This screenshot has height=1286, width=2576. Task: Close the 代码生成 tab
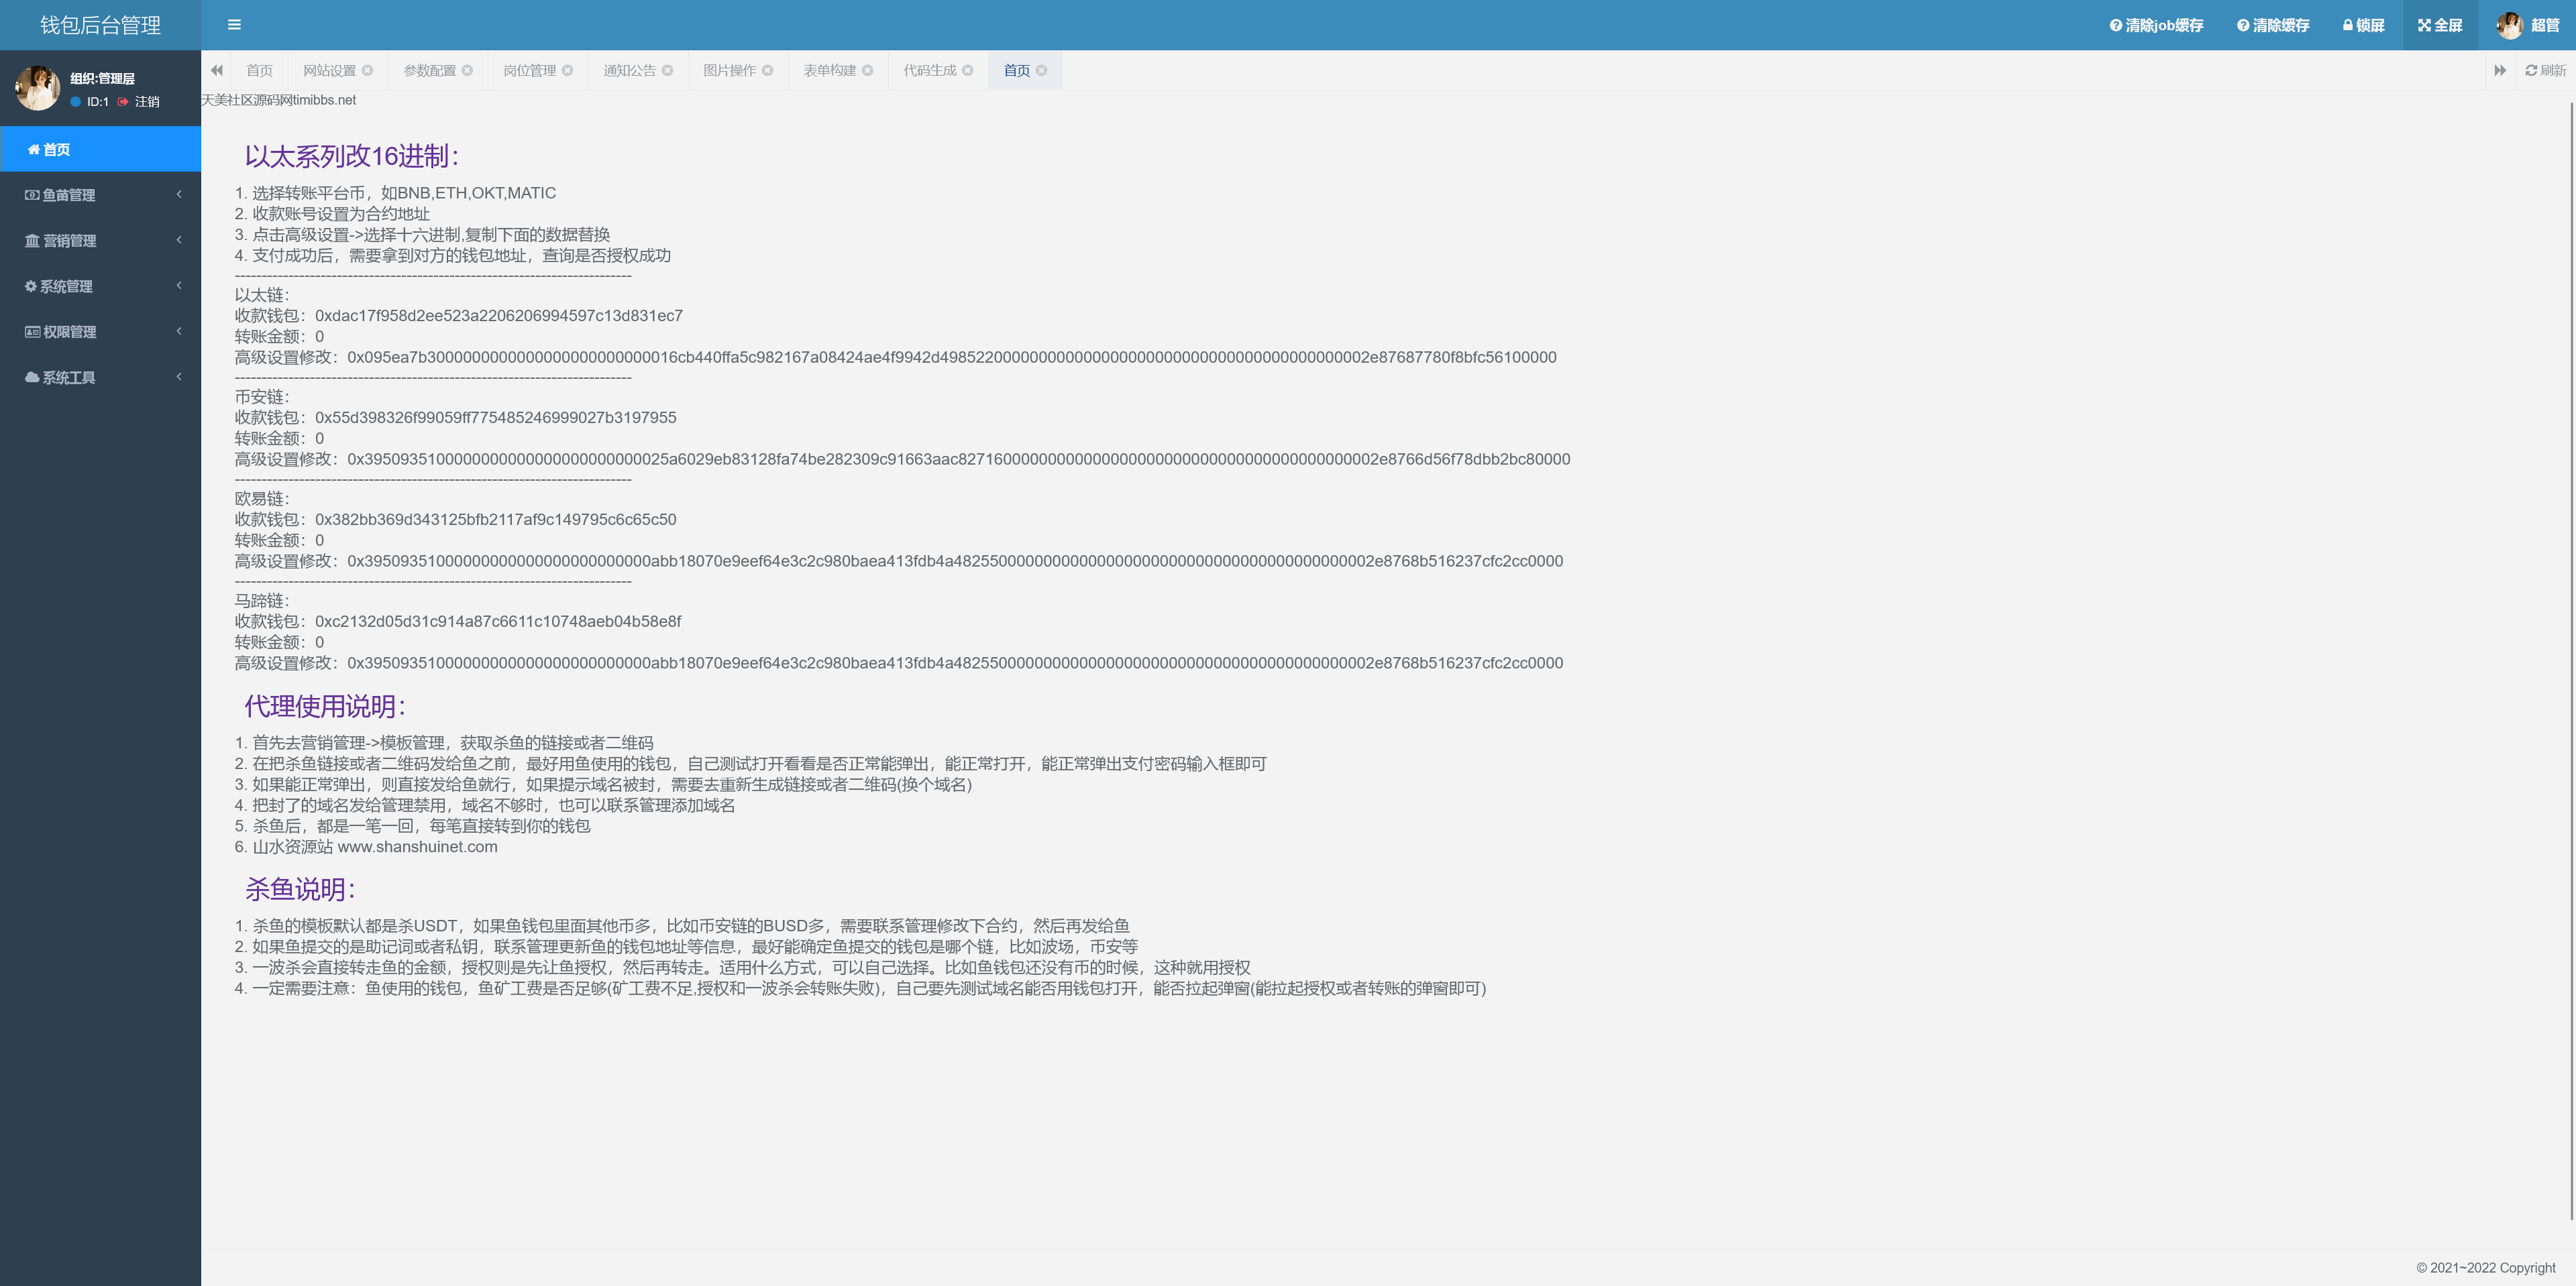pyautogui.click(x=967, y=70)
